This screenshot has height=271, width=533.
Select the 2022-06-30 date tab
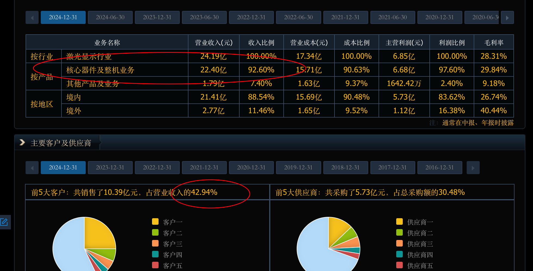(298, 17)
